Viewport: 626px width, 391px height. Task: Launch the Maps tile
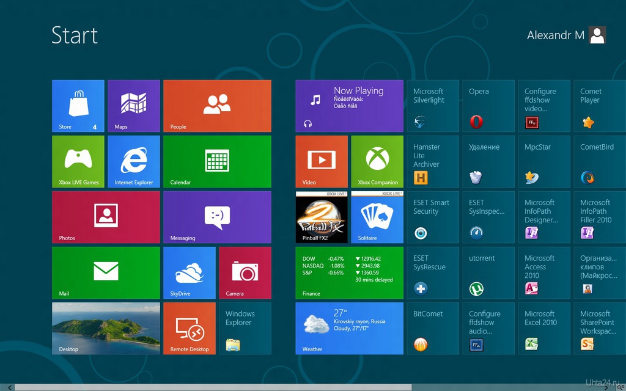134,106
